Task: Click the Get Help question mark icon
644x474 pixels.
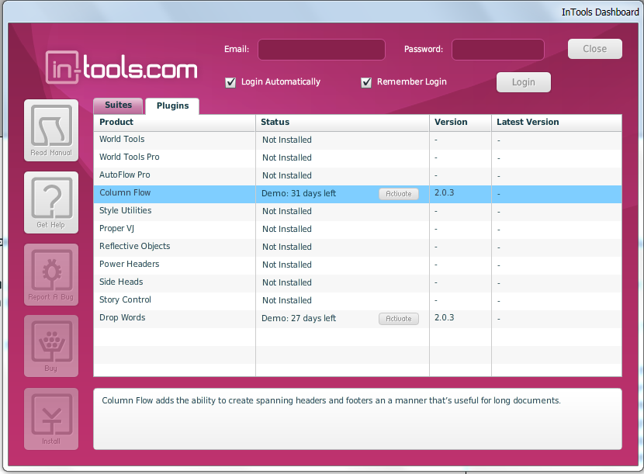Action: click(x=51, y=202)
